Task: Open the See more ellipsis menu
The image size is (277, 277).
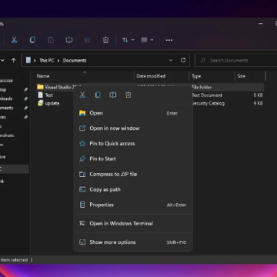Action: (x=169, y=40)
